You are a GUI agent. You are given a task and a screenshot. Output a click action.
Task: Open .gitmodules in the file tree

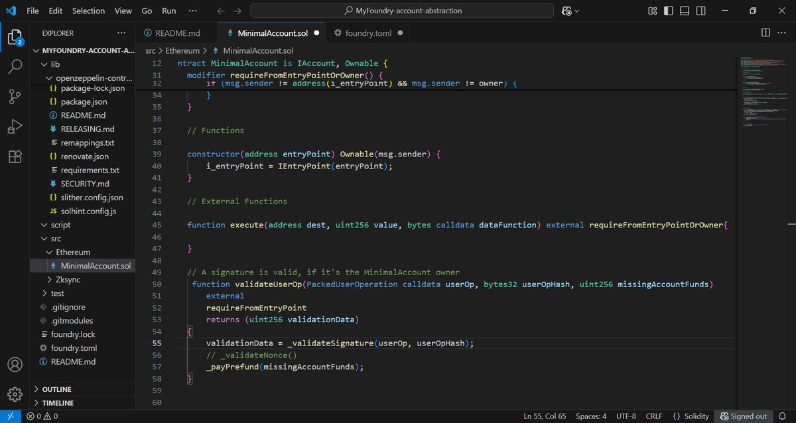tap(72, 321)
